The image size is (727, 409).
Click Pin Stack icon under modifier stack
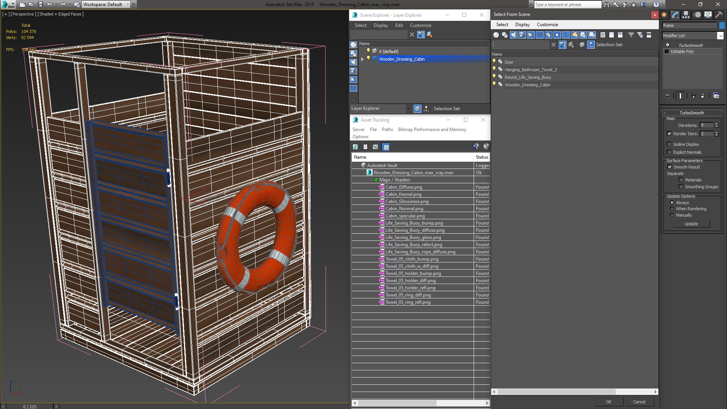tap(667, 96)
